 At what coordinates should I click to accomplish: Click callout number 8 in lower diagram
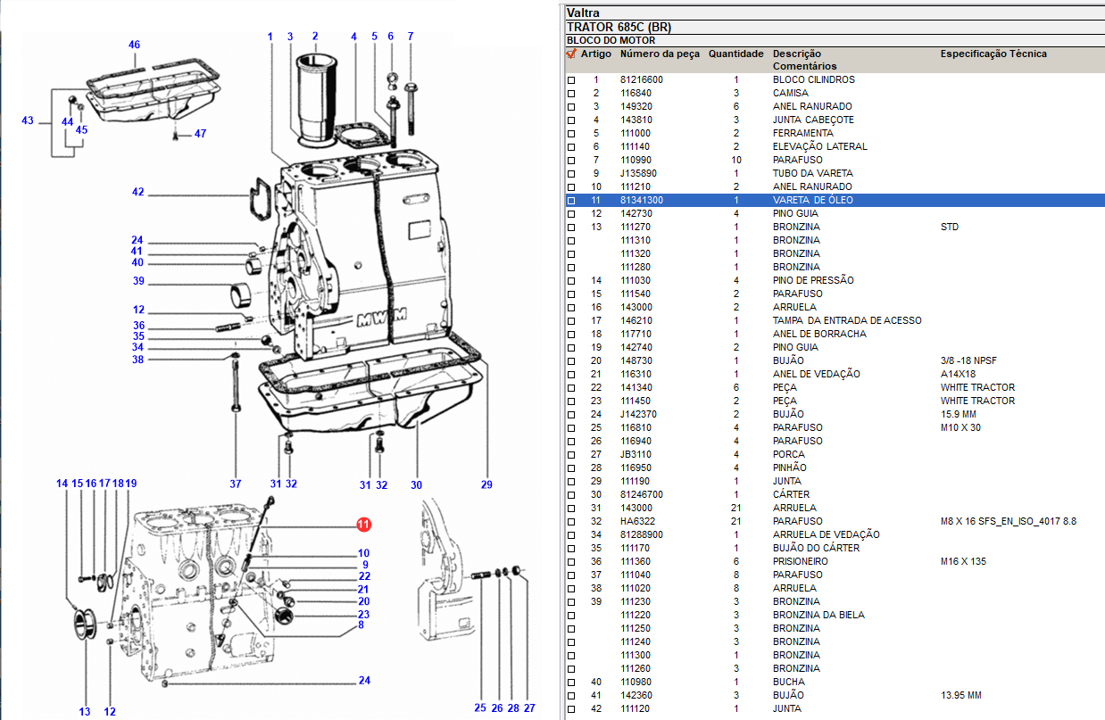(361, 625)
